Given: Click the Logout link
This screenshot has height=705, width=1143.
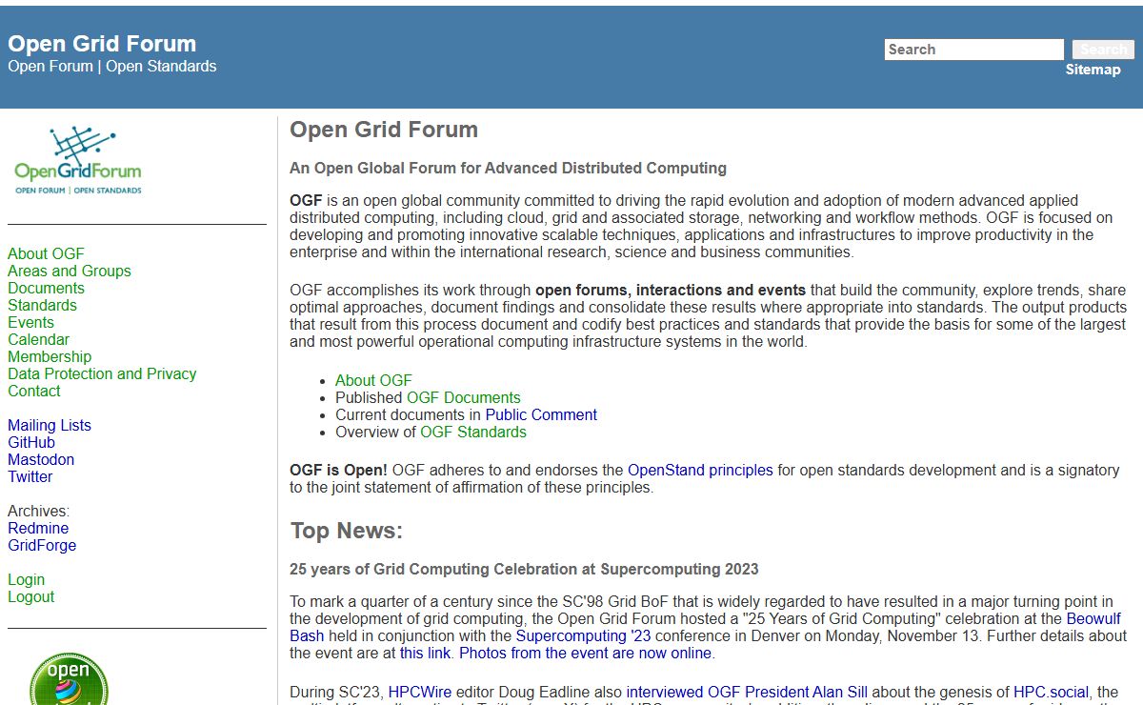Looking at the screenshot, I should pos(31,596).
